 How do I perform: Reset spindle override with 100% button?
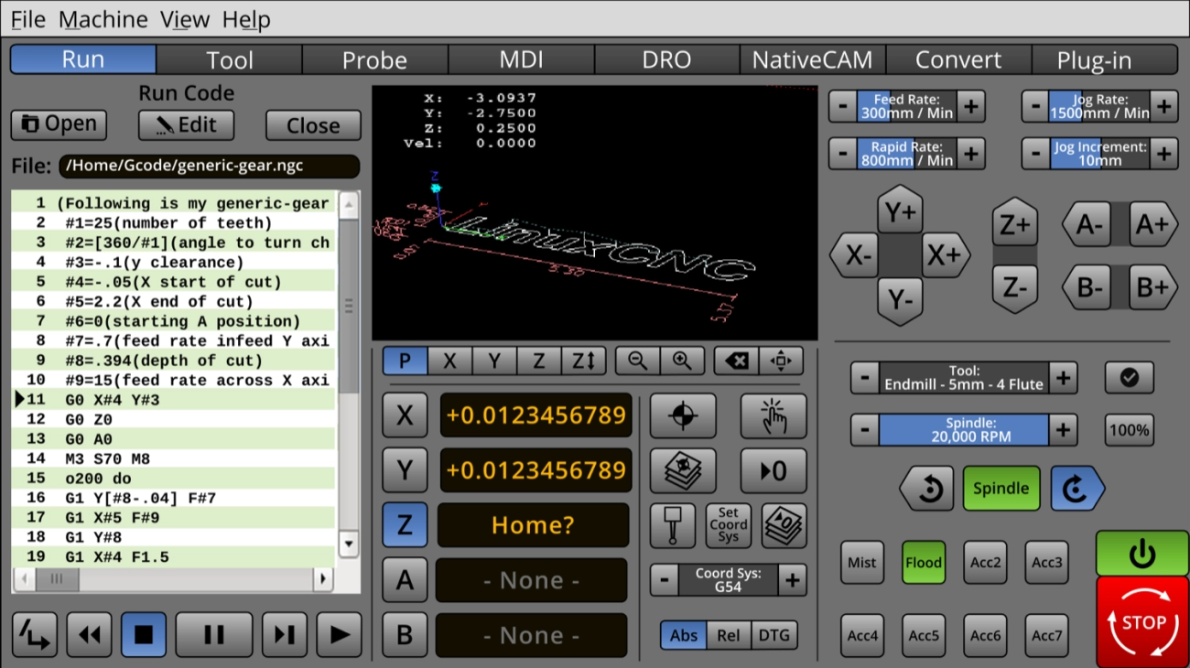pyautogui.click(x=1129, y=429)
